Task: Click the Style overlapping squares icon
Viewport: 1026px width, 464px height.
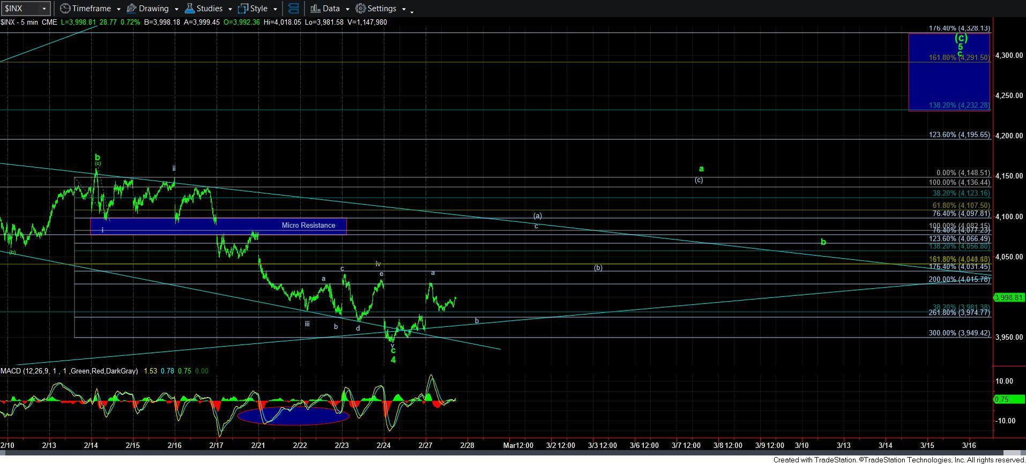Action: click(243, 9)
